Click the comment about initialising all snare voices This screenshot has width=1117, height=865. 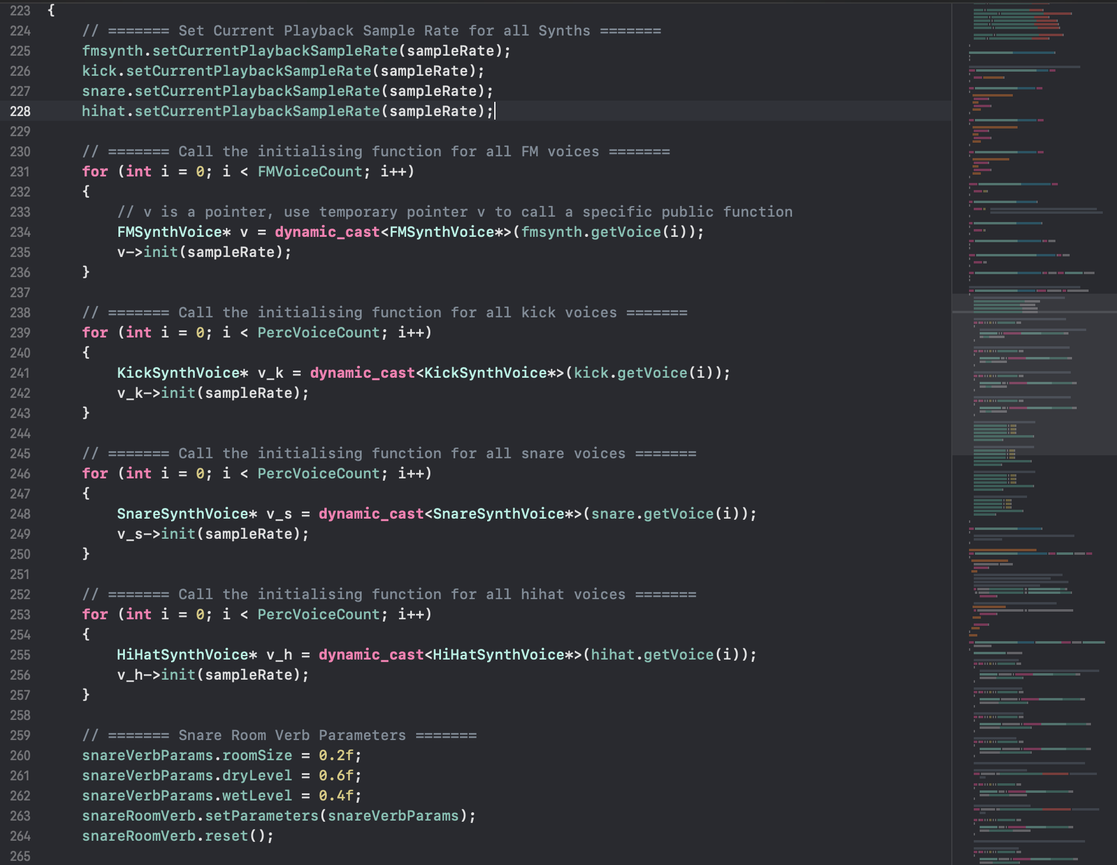[x=389, y=454]
